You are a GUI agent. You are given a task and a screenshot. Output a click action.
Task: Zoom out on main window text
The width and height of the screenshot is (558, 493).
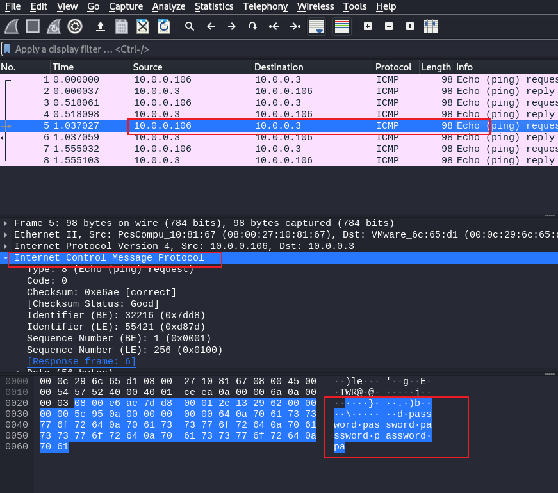(389, 26)
